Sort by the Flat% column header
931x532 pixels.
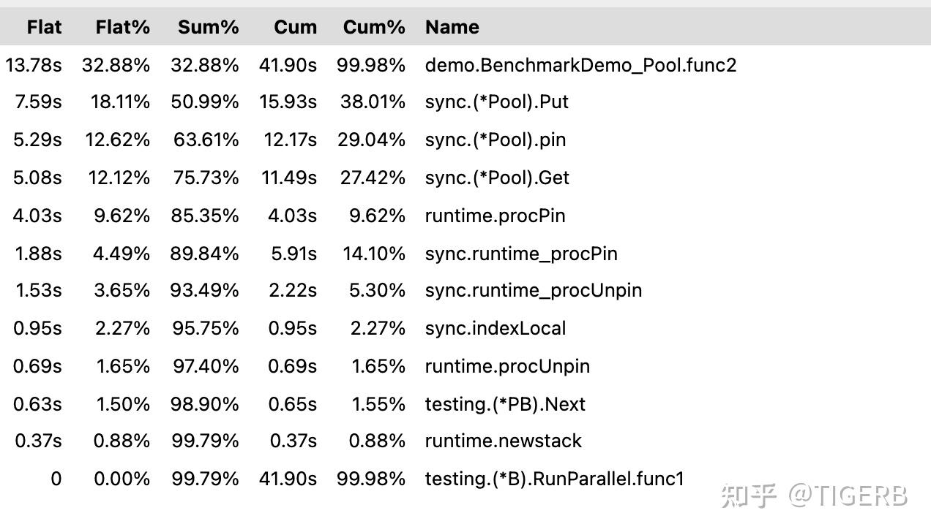point(122,27)
